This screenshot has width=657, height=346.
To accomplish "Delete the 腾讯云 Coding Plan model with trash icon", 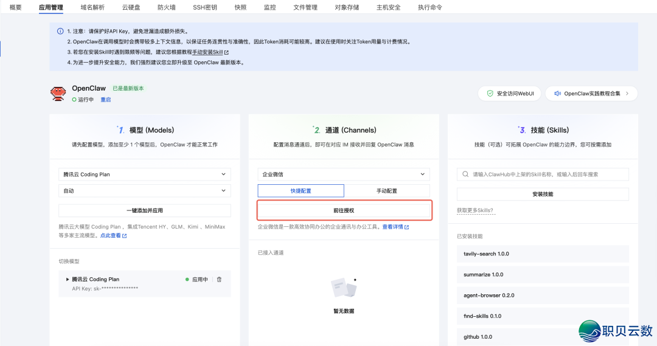I will click(x=219, y=279).
